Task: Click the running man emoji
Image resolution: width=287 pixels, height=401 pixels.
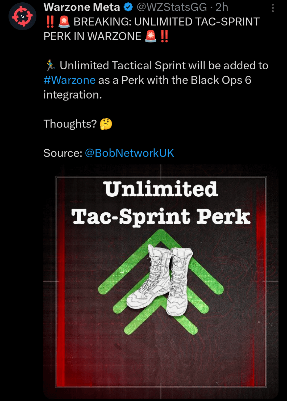Action: point(50,65)
